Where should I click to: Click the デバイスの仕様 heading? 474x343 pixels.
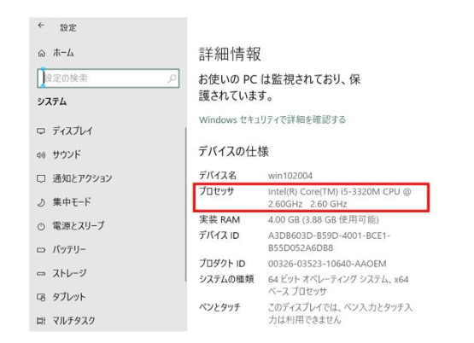click(234, 152)
